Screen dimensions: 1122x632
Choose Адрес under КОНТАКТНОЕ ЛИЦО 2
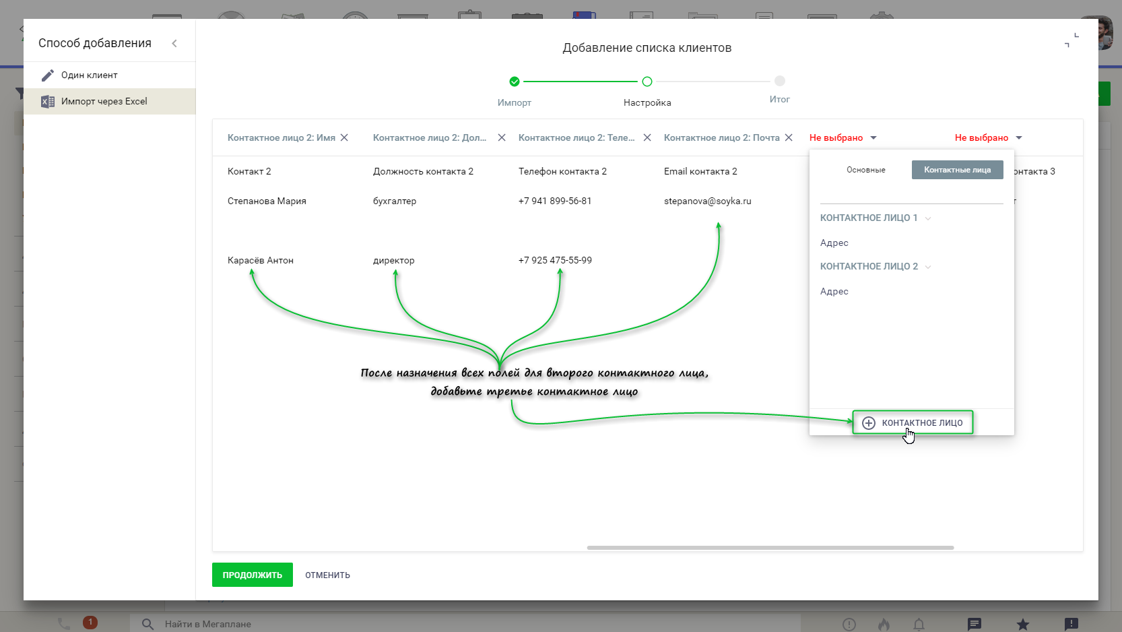point(834,291)
